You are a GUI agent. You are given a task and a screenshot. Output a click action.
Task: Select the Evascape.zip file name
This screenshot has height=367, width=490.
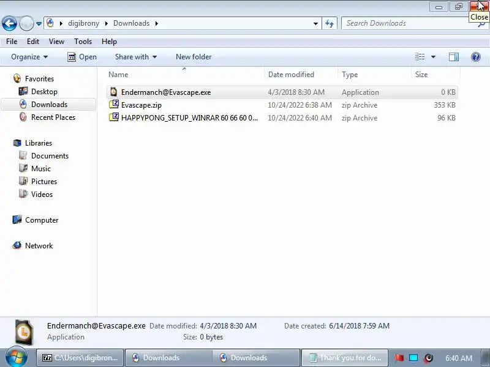tap(141, 105)
